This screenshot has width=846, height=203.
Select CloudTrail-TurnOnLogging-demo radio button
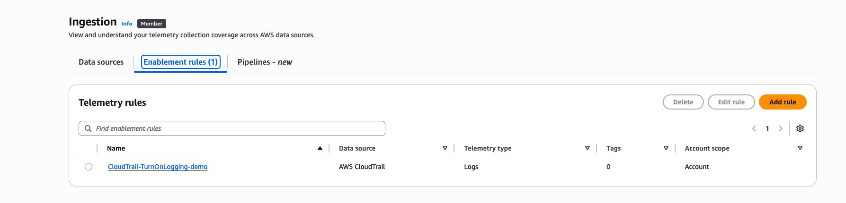[89, 167]
